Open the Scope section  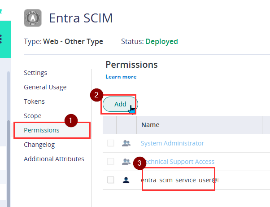coord(33,116)
